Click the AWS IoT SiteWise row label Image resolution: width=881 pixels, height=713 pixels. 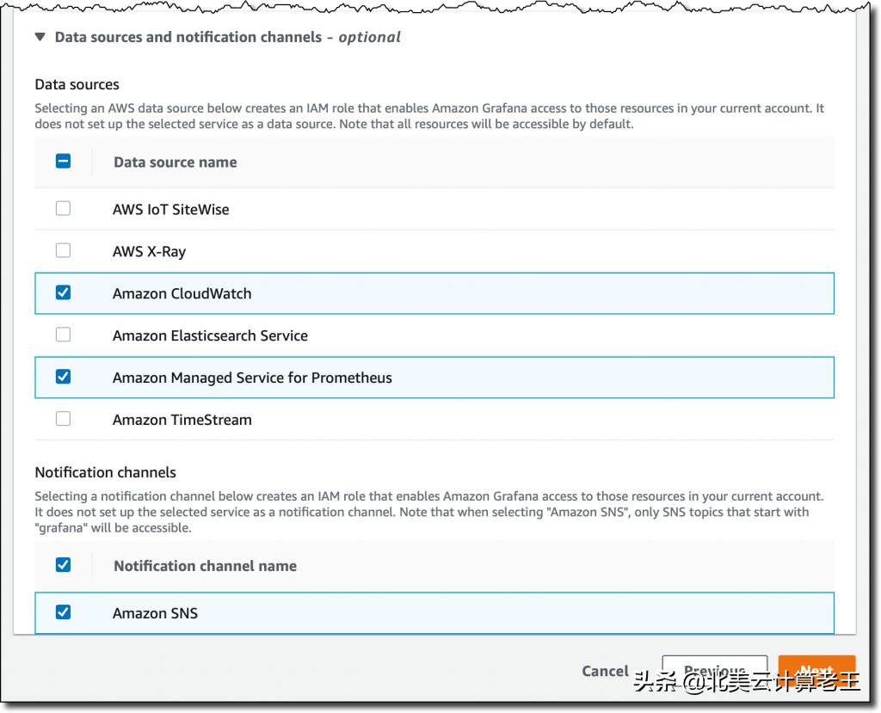[x=171, y=210]
